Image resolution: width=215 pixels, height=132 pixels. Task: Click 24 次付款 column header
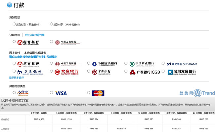(x=204, y=113)
